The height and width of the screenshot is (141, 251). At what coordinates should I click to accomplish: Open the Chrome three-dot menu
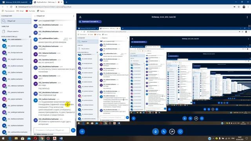click(x=248, y=7)
